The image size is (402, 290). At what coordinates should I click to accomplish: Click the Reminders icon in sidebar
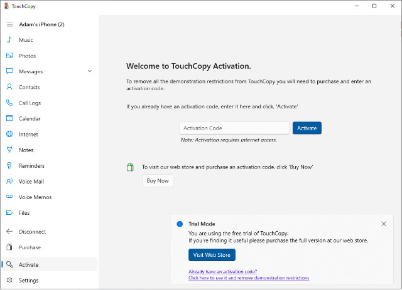coord(9,165)
